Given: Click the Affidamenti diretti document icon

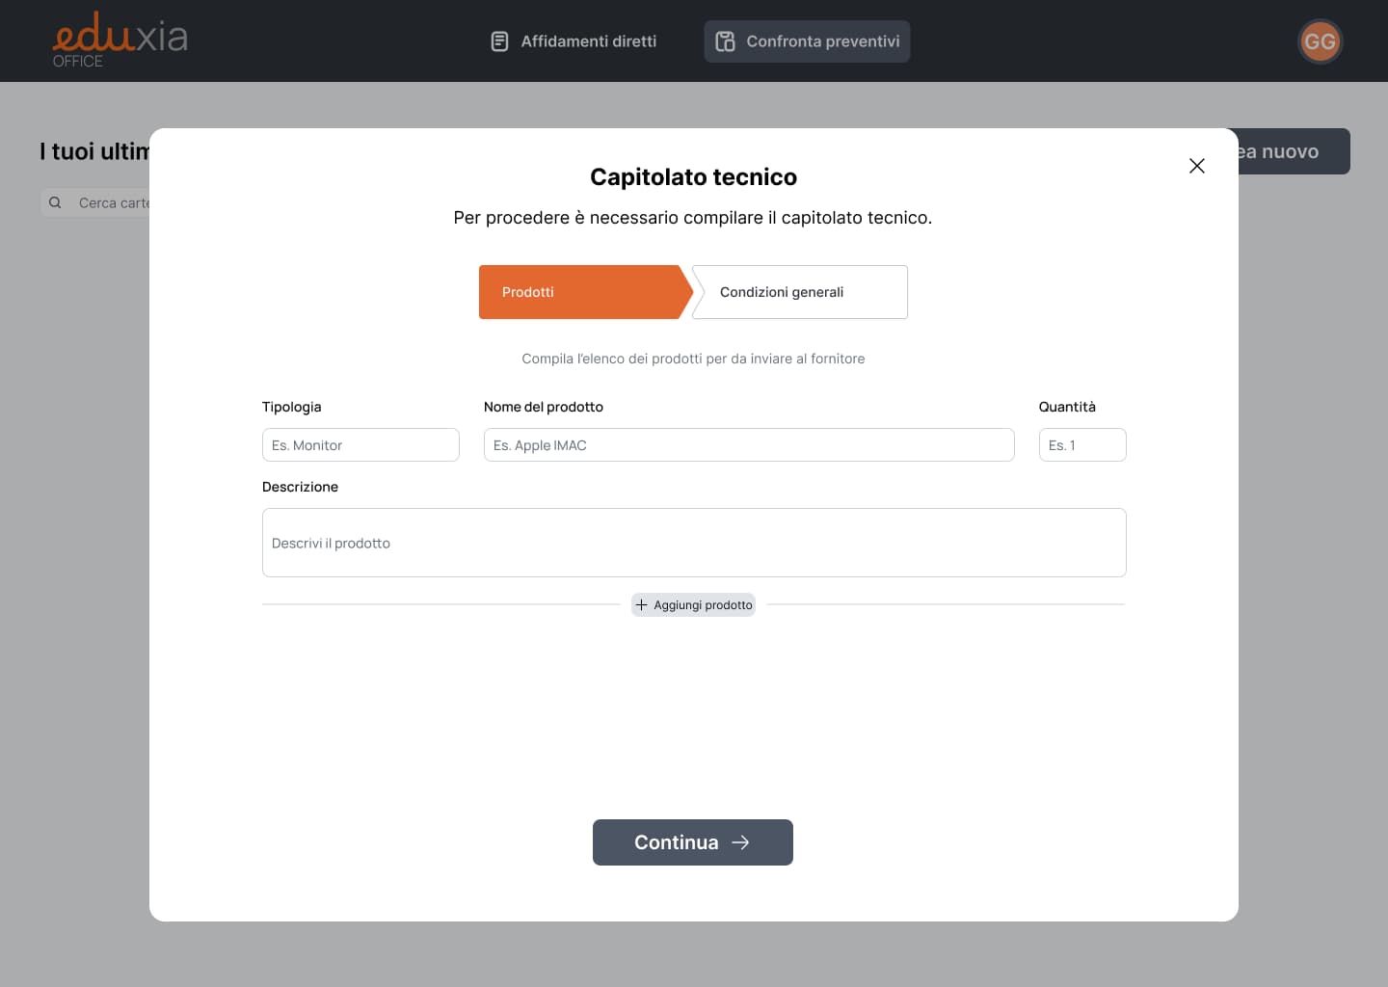Looking at the screenshot, I should pos(499,41).
